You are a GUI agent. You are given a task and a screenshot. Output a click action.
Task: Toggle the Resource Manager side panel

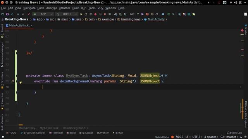tap(2, 55)
